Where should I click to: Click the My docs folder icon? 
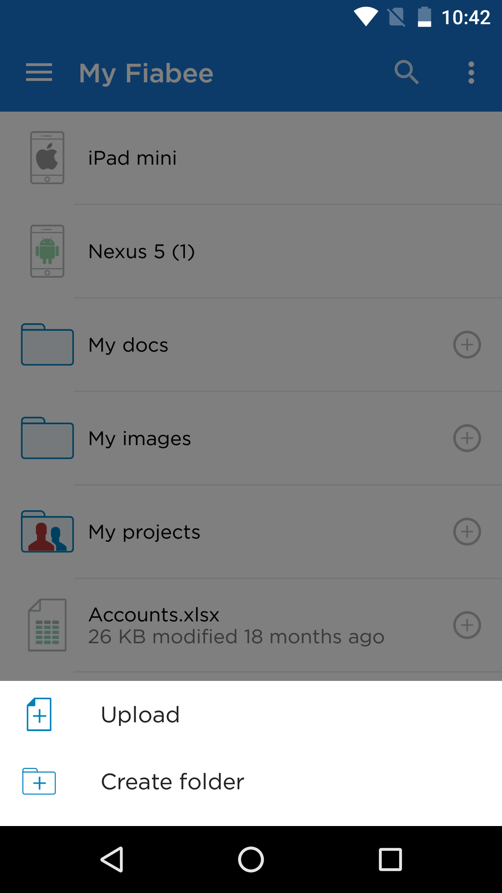(x=47, y=345)
